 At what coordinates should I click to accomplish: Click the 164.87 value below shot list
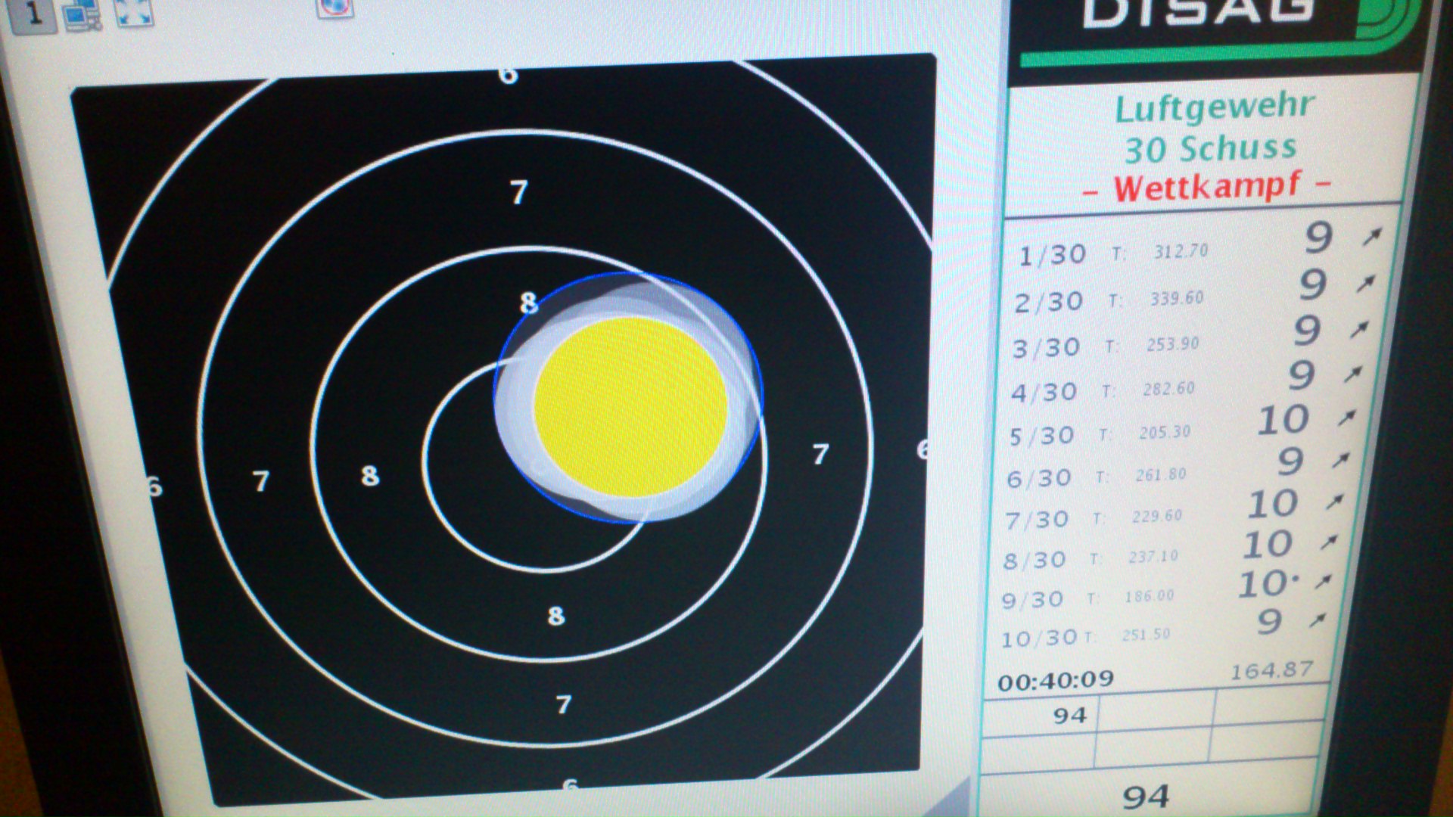pos(1271,670)
